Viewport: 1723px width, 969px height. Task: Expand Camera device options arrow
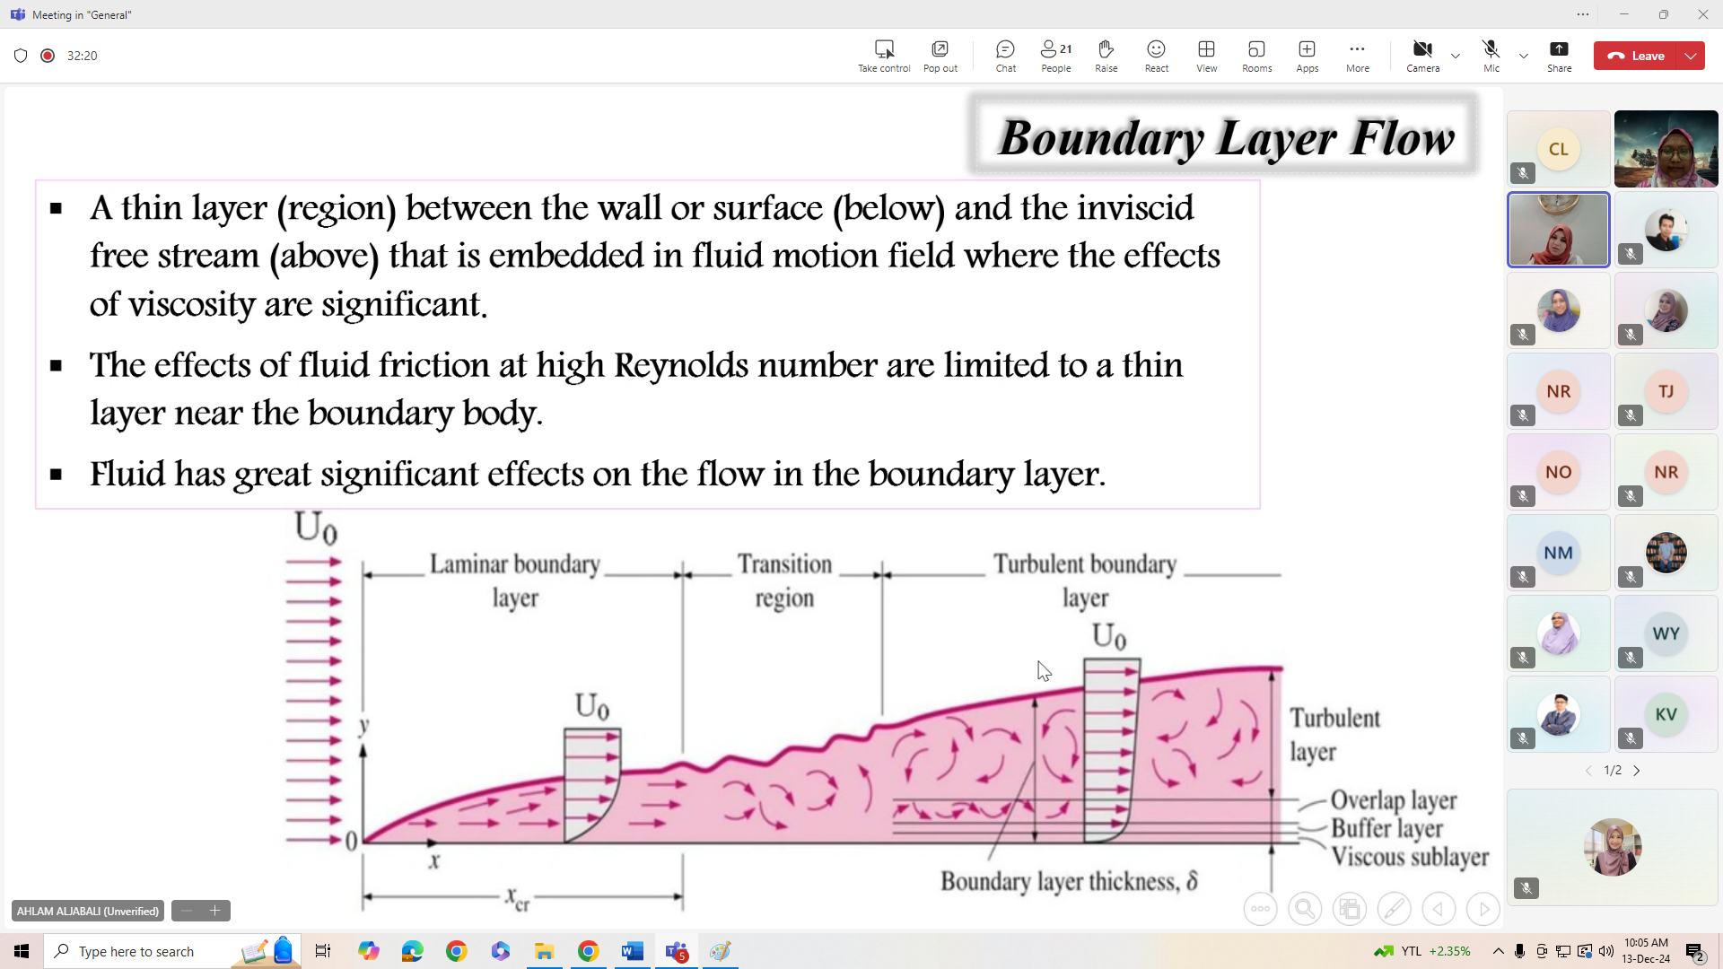pyautogui.click(x=1456, y=56)
